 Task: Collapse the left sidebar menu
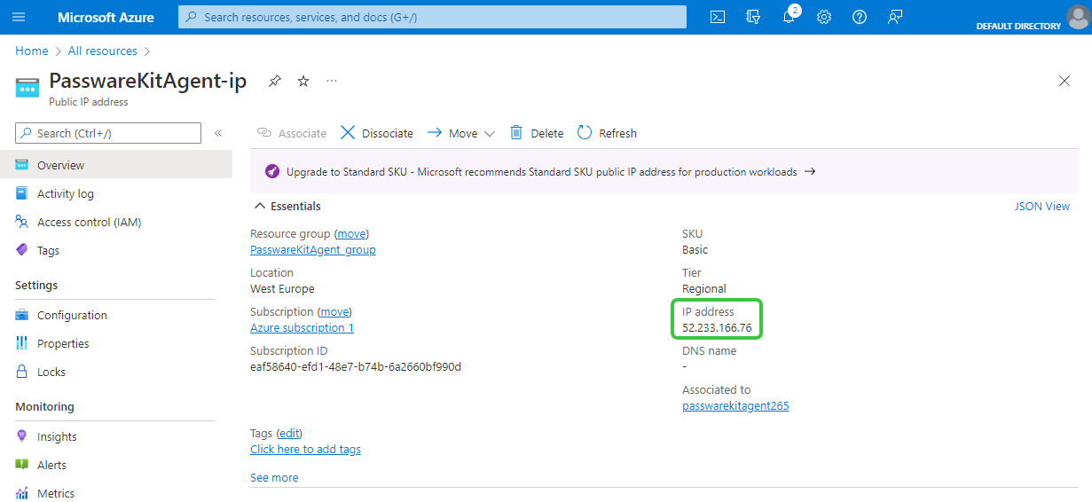click(218, 133)
